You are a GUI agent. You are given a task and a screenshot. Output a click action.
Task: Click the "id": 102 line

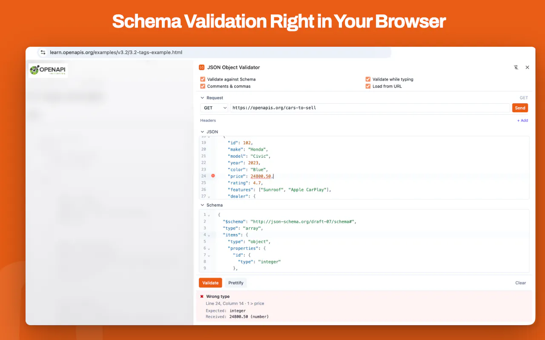[240, 143]
